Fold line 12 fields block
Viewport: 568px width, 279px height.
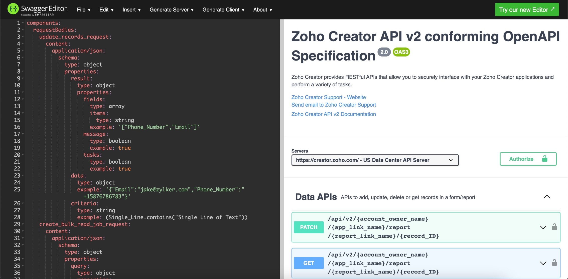coord(23,99)
